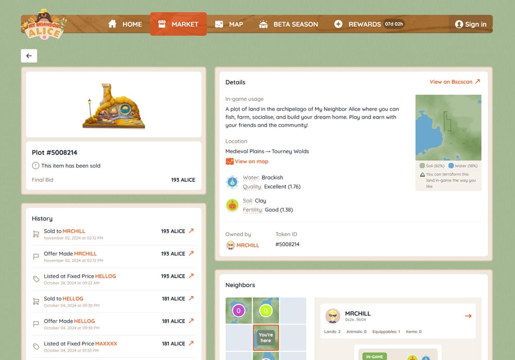Click the Rewards countdown badge 07d 02h
This screenshot has width=515, height=360.
[x=394, y=24]
